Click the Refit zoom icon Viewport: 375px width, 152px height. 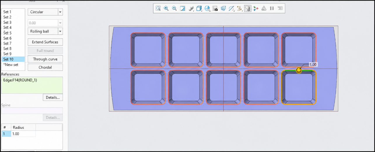[x=158, y=8]
